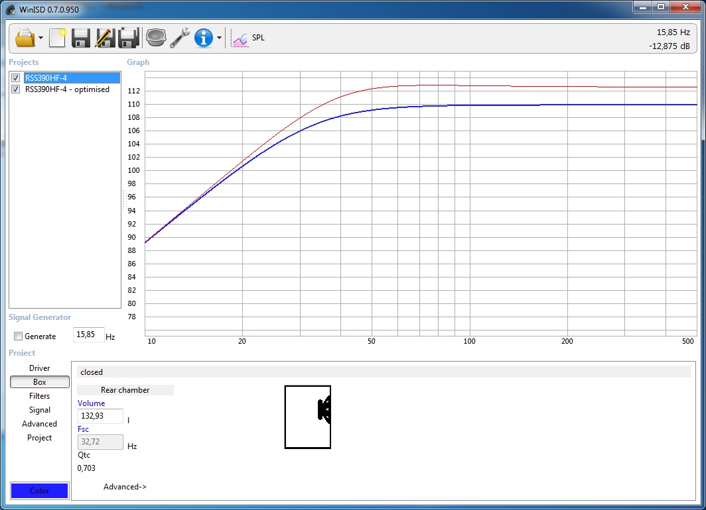Switch to the Advanced tab
The height and width of the screenshot is (510, 706).
(40, 424)
